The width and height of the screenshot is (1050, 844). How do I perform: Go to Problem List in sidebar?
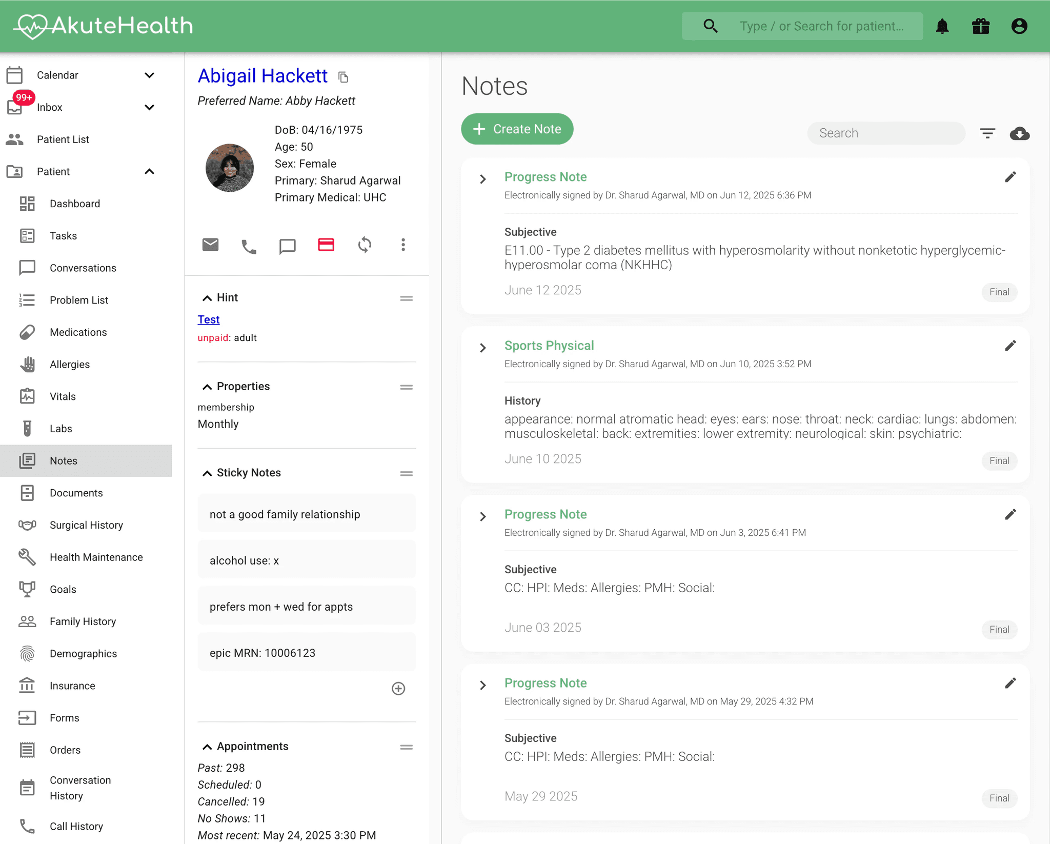tap(78, 300)
